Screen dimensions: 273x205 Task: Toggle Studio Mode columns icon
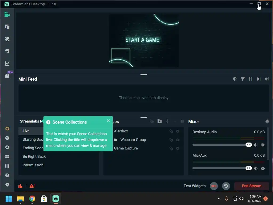[7, 166]
